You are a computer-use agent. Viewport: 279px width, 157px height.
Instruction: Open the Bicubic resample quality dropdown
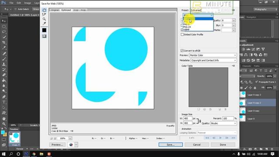click(x=224, y=123)
